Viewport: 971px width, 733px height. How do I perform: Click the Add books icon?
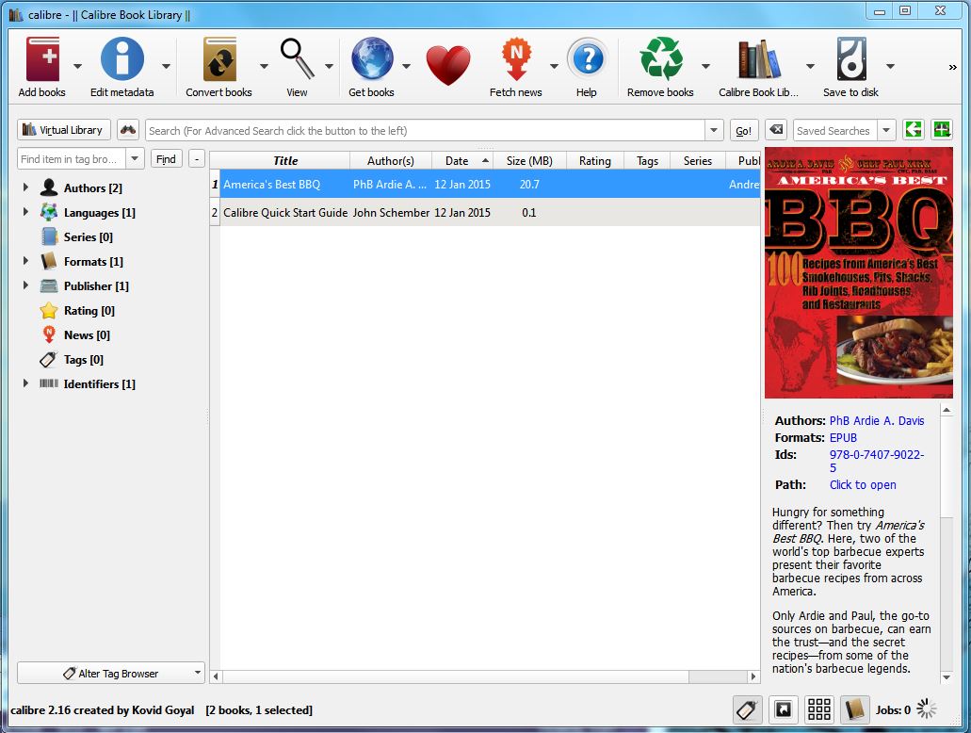[x=42, y=58]
